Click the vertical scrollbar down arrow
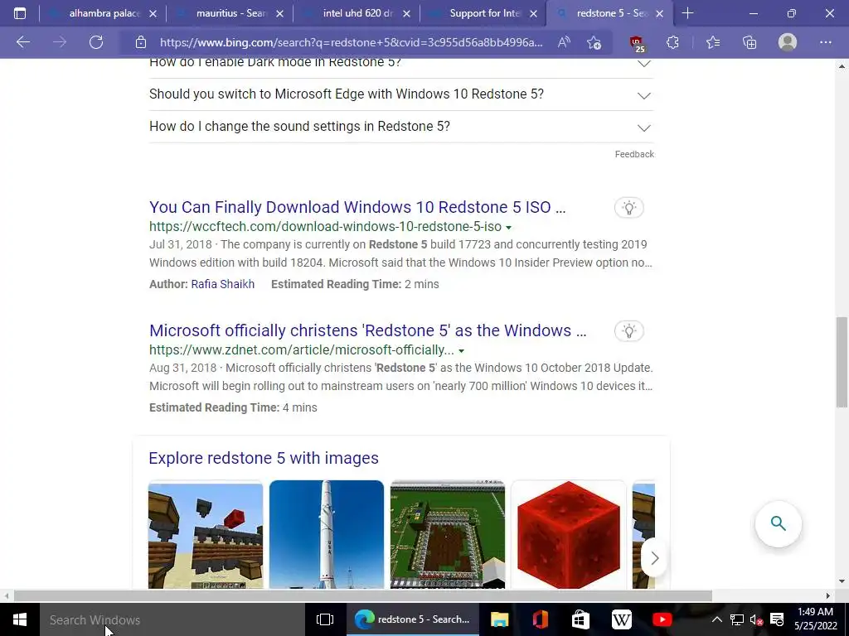Image resolution: width=849 pixels, height=636 pixels. 842,581
